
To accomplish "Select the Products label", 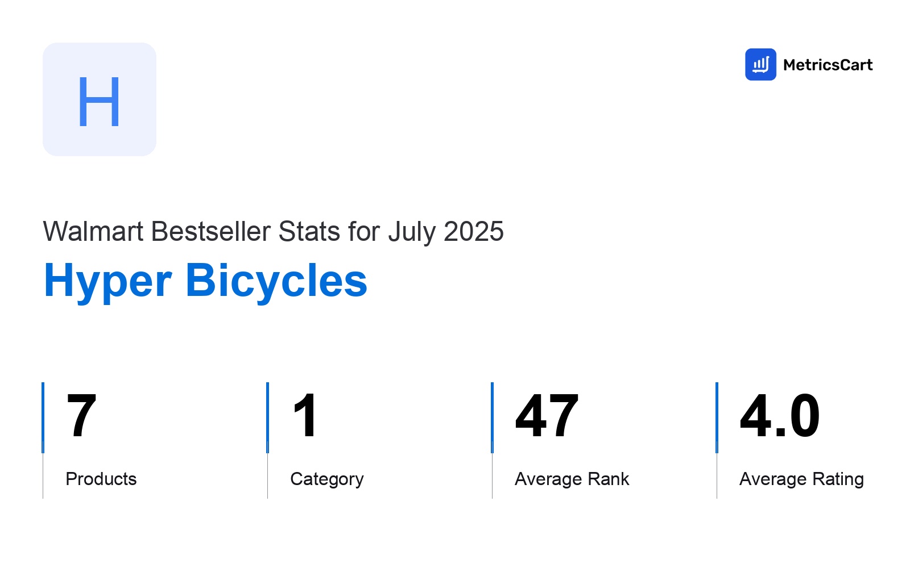I will pos(101,479).
